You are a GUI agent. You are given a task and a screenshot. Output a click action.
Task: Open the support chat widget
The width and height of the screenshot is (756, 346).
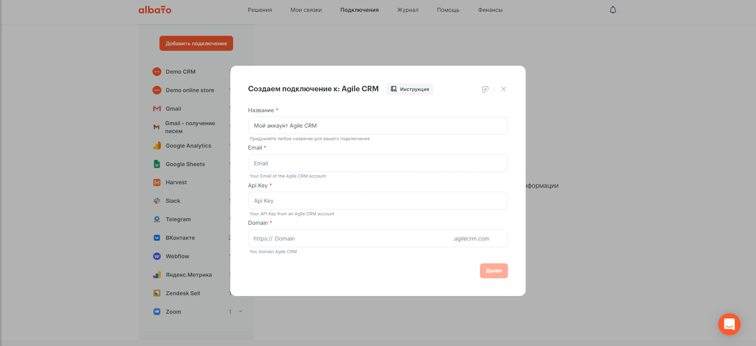pos(729,324)
